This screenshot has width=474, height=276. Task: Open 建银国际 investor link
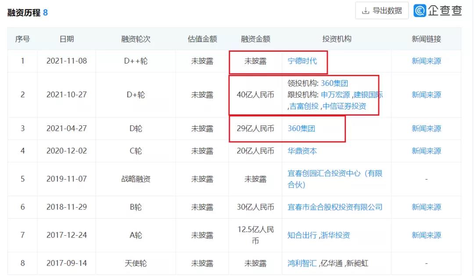click(368, 95)
